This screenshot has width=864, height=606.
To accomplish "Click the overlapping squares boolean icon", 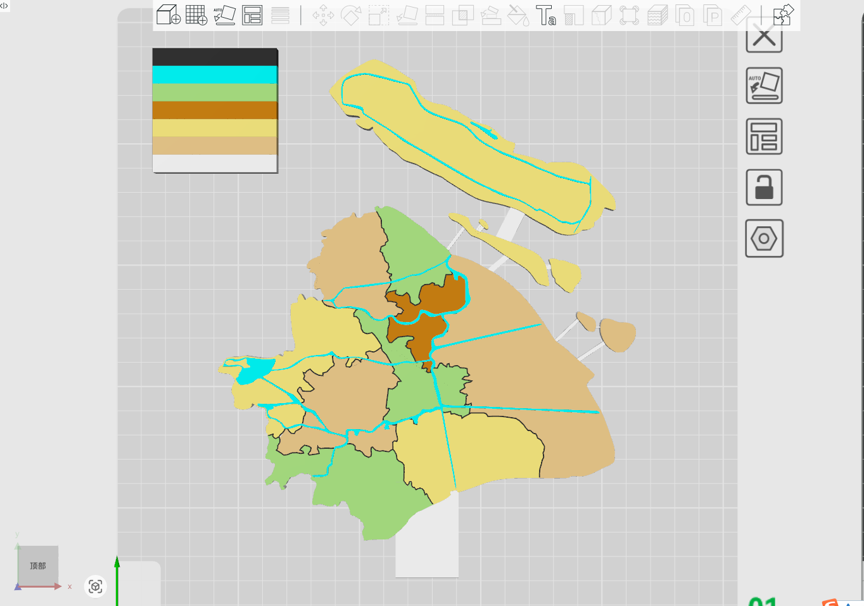I will [x=462, y=15].
